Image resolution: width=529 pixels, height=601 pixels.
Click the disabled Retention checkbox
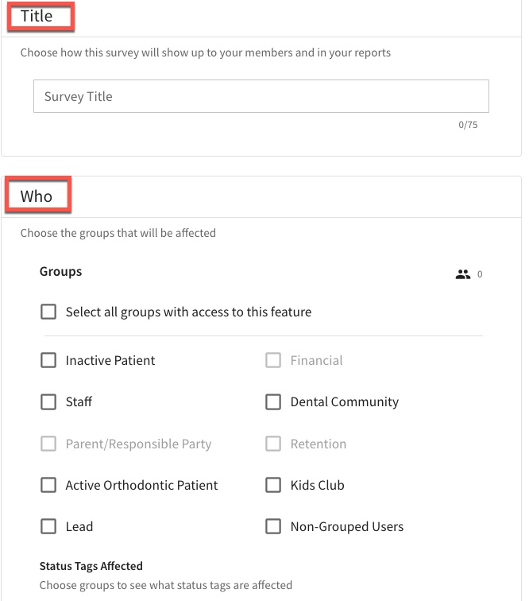(273, 444)
